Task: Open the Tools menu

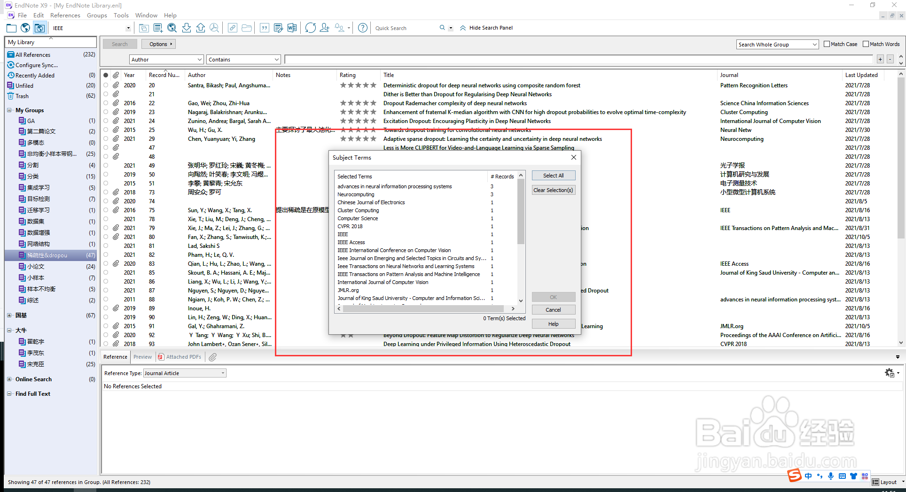Action: pos(121,15)
